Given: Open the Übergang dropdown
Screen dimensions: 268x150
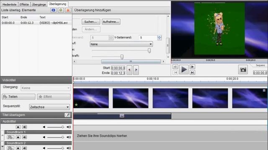Looking at the screenshot, I should click(x=46, y=88).
